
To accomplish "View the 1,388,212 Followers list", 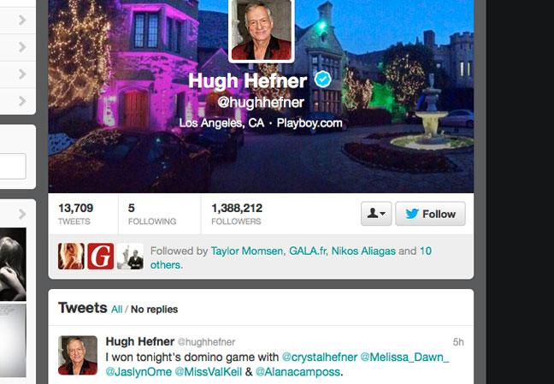I will 237,214.
